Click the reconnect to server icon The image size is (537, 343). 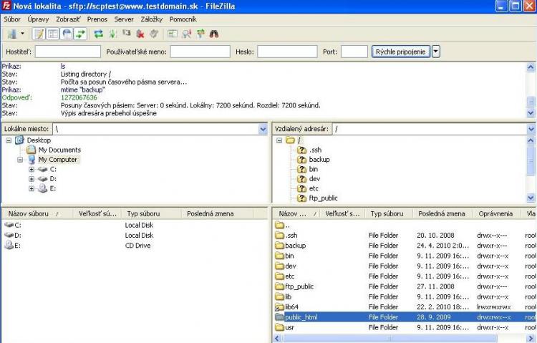click(154, 34)
